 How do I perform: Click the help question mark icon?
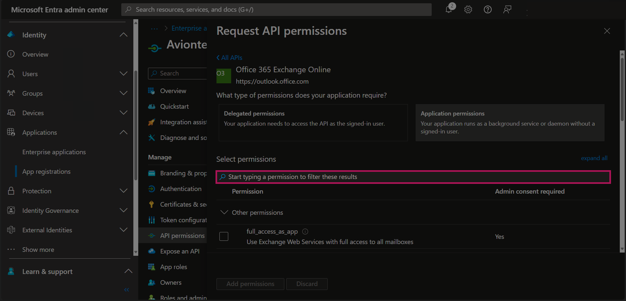pyautogui.click(x=487, y=9)
